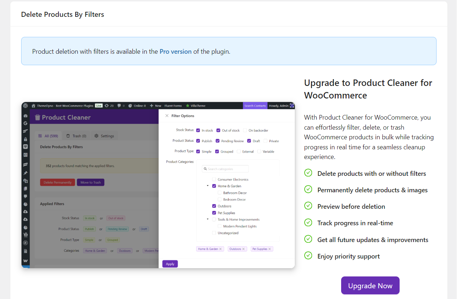Click the pushpin icon in the sidebar

coord(25,173)
